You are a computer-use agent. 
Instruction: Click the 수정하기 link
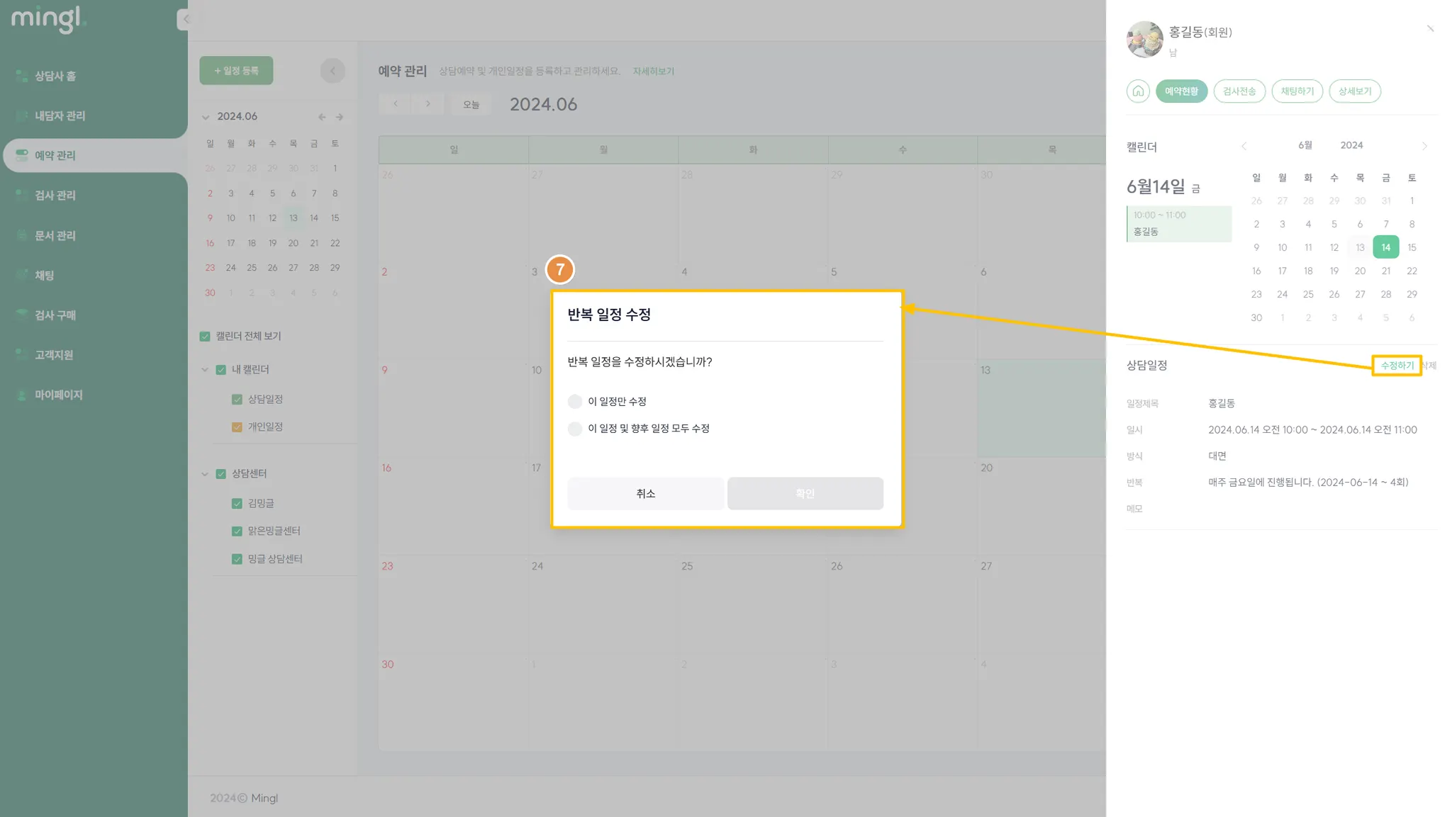click(1396, 366)
